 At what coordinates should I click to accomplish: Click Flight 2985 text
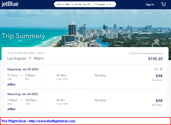[62, 79]
